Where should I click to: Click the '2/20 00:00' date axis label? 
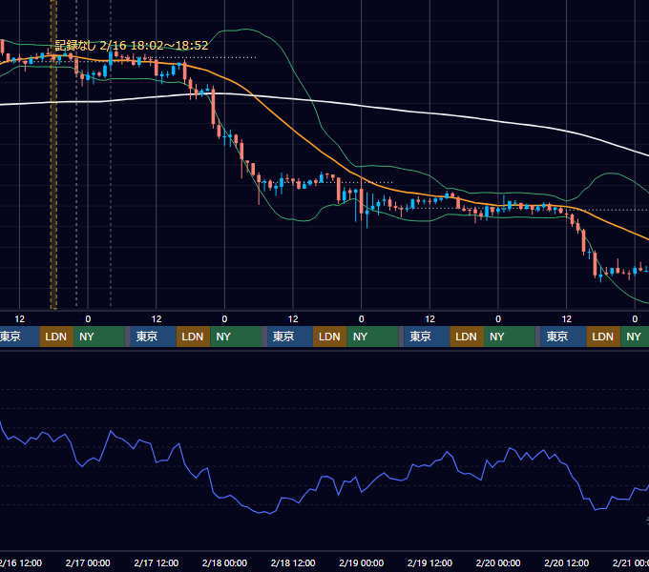pyautogui.click(x=498, y=562)
